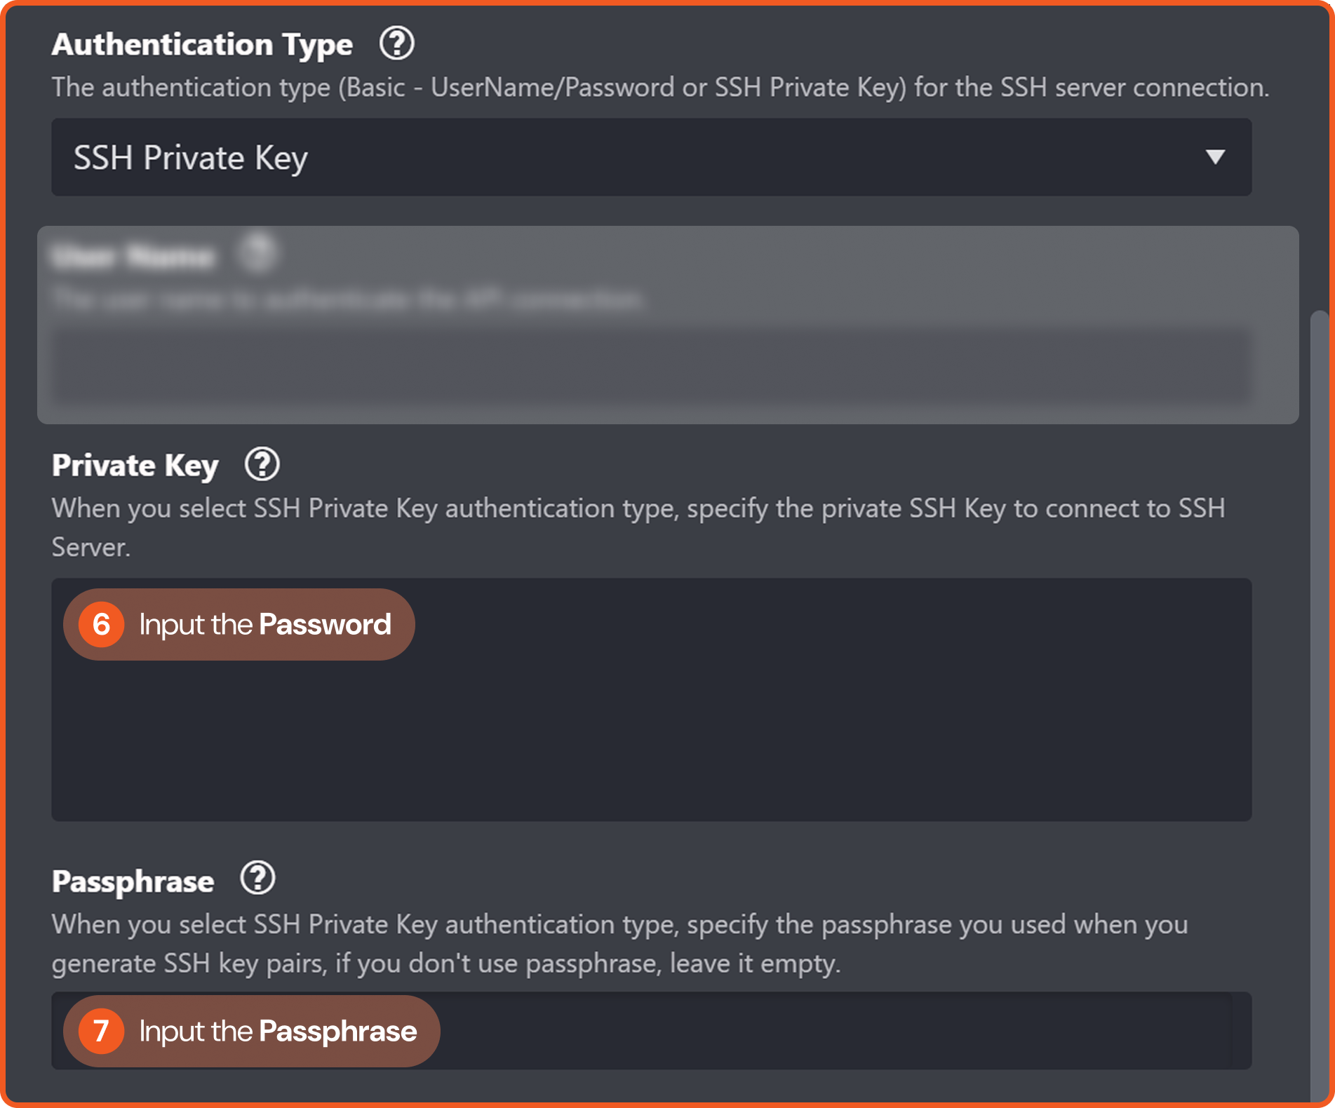Screen dimensions: 1335x1108
Task: Click the Private Key heading label
Action: coord(135,465)
